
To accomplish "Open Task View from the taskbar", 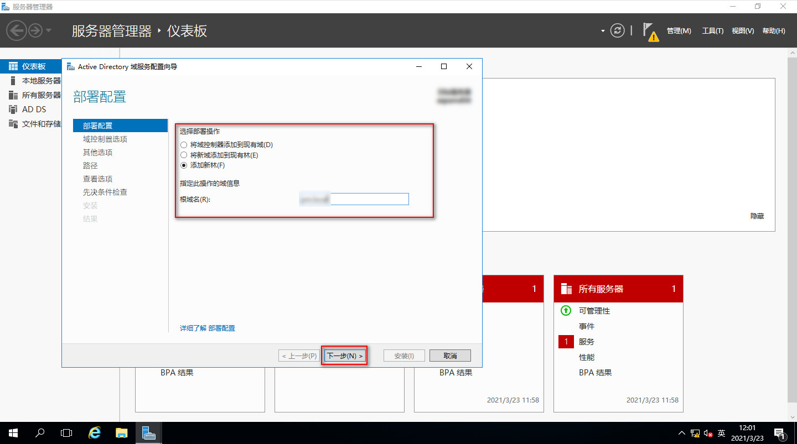I will (x=66, y=433).
